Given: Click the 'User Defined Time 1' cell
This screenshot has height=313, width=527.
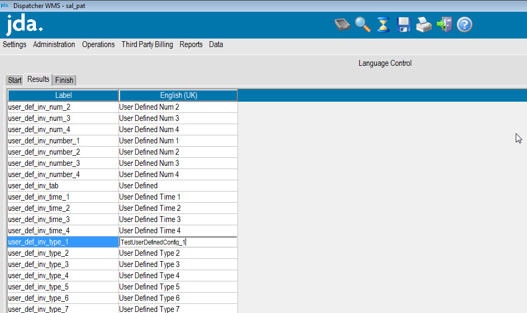Looking at the screenshot, I should tap(178, 197).
